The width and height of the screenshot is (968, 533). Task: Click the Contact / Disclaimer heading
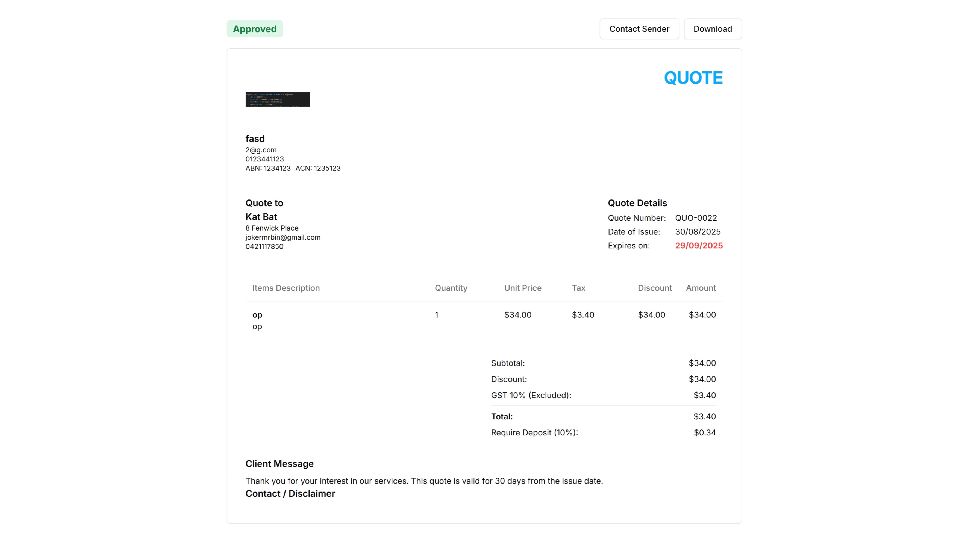[290, 494]
